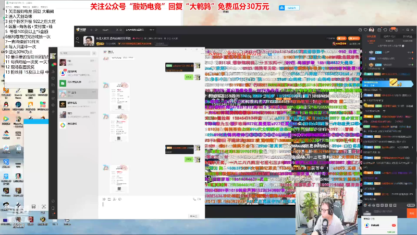Screen dimensions: 417x235
Task: Click the orange follow button in Douyu room header
Action: (x=341, y=38)
